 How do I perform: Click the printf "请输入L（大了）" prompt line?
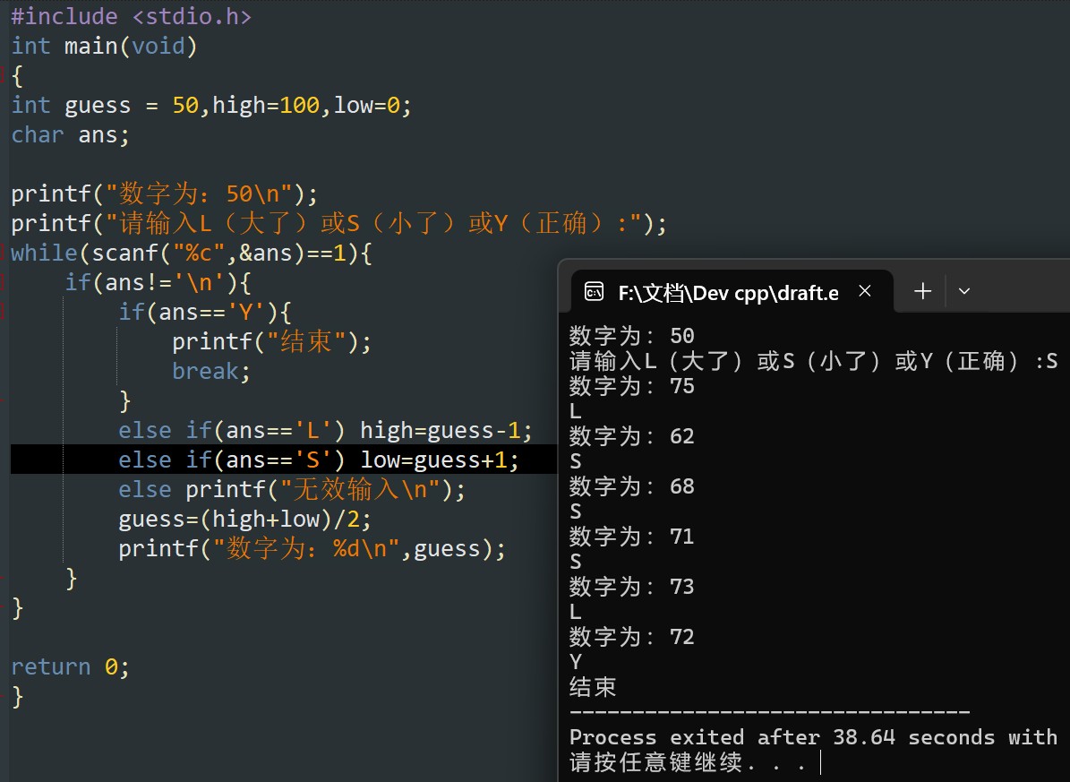click(338, 223)
